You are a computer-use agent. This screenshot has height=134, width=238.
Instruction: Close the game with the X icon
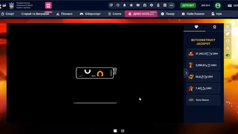click(x=228, y=27)
